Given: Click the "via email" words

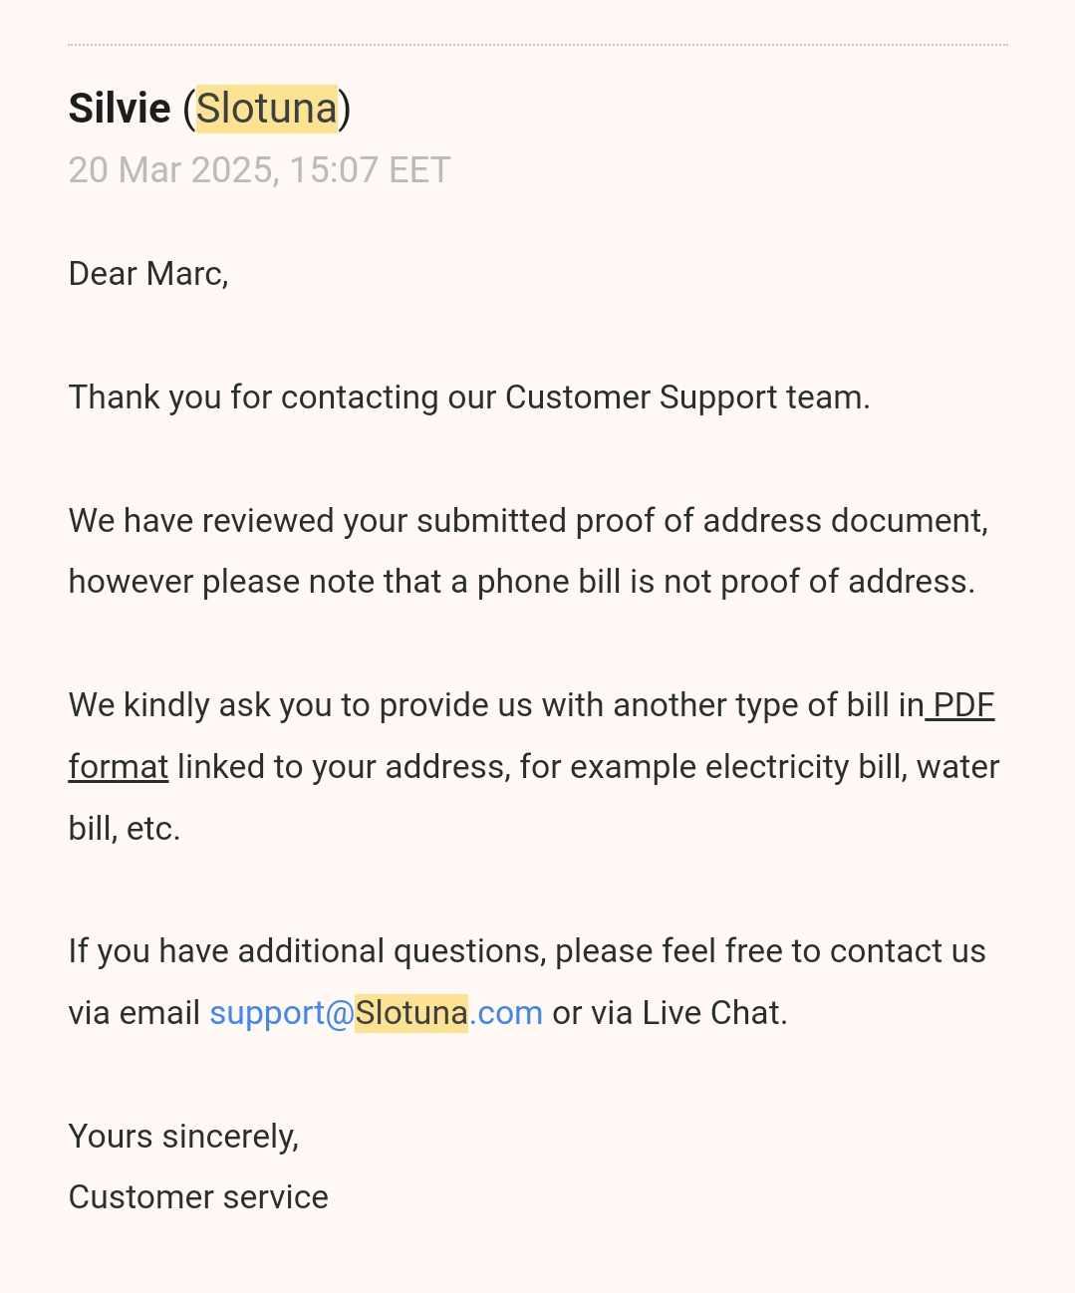Looking at the screenshot, I should (x=134, y=1013).
